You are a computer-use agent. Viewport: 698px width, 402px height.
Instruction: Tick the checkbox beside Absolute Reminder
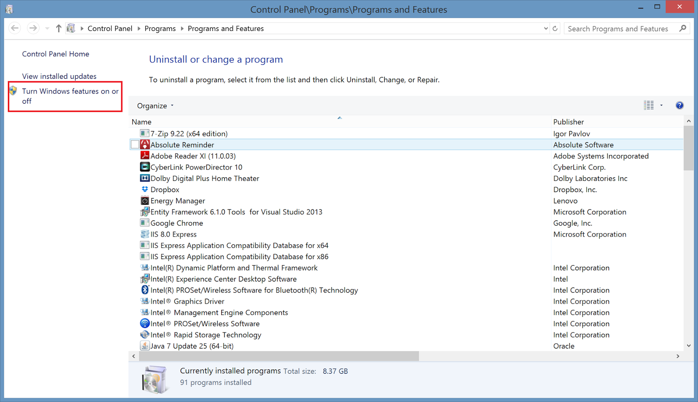[135, 145]
